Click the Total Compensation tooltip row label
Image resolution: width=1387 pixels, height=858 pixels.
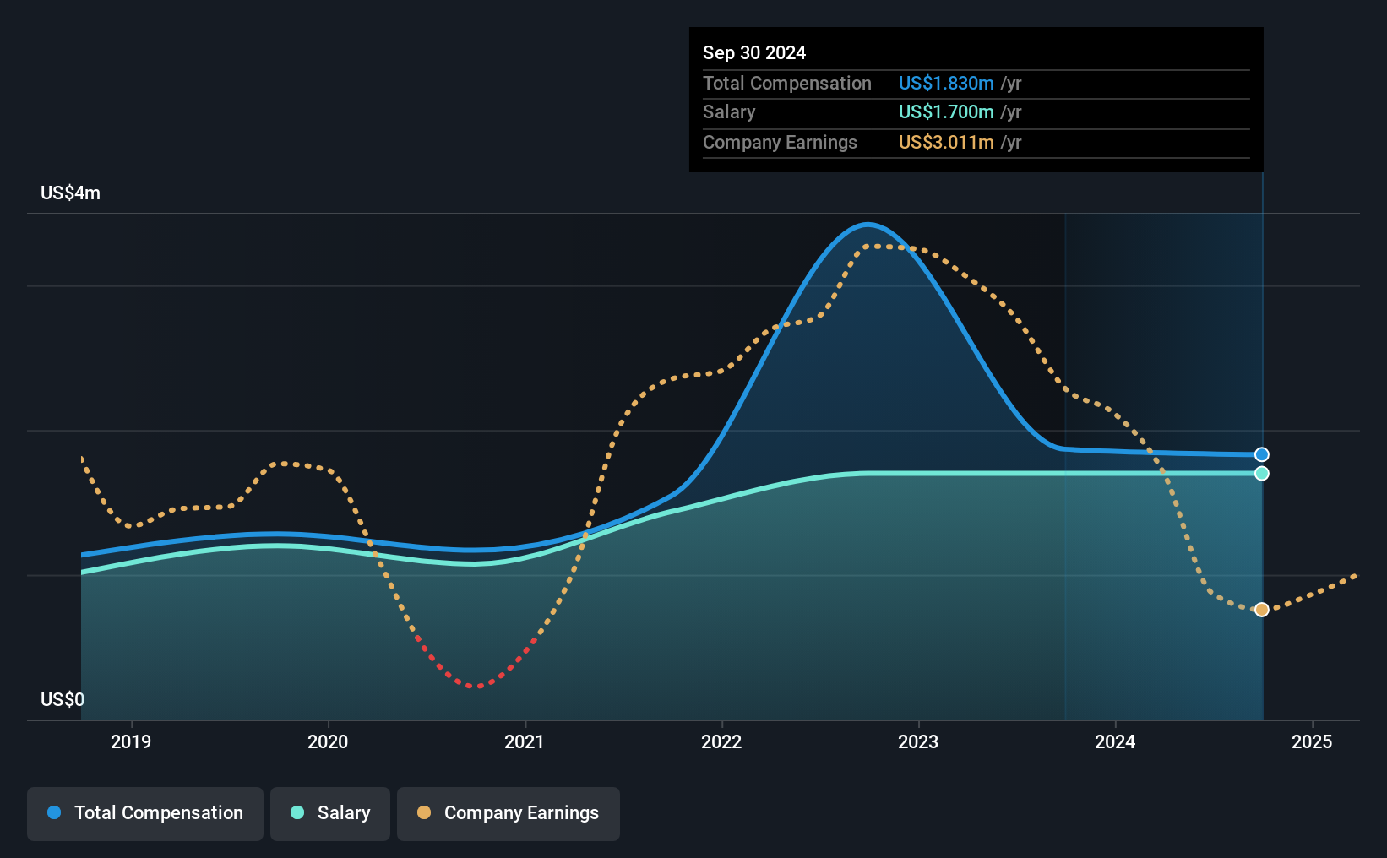pos(787,84)
